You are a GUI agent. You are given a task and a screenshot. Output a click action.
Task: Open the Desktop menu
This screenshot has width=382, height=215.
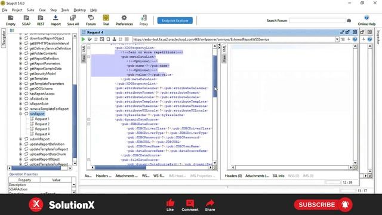pyautogui.click(x=79, y=10)
